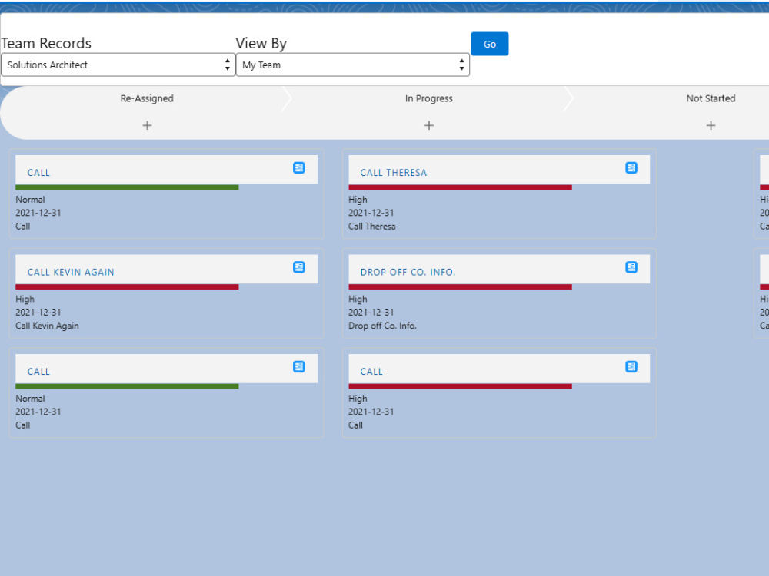Click 'Drop off Co. Info.' description text below date
Image resolution: width=769 pixels, height=576 pixels.
click(x=382, y=326)
